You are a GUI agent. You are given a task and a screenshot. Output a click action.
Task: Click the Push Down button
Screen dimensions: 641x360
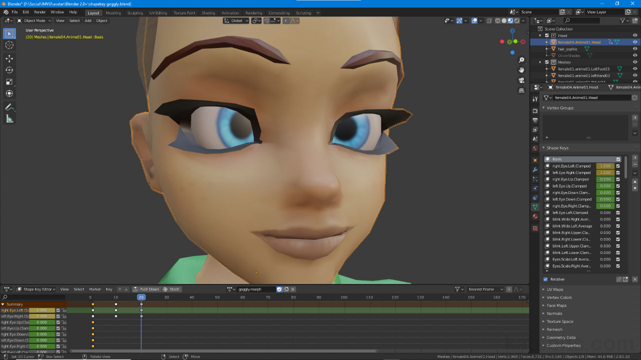[x=146, y=289]
